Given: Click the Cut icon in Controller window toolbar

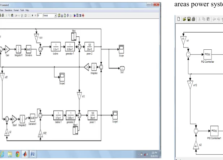Looking at the screenshot, I should pyautogui.click(x=6, y=15).
